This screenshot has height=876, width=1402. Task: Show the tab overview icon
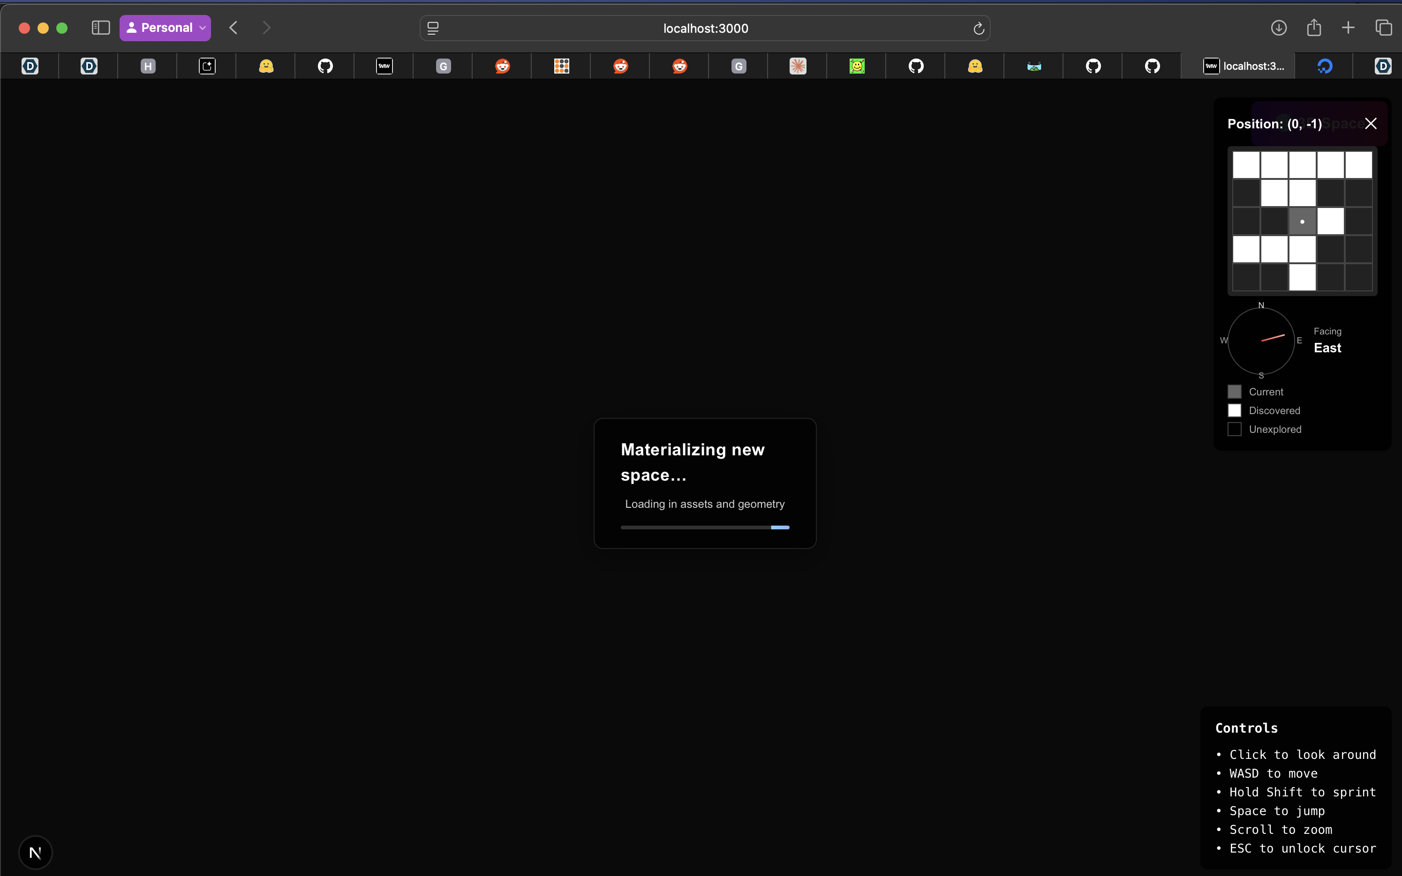1383,28
